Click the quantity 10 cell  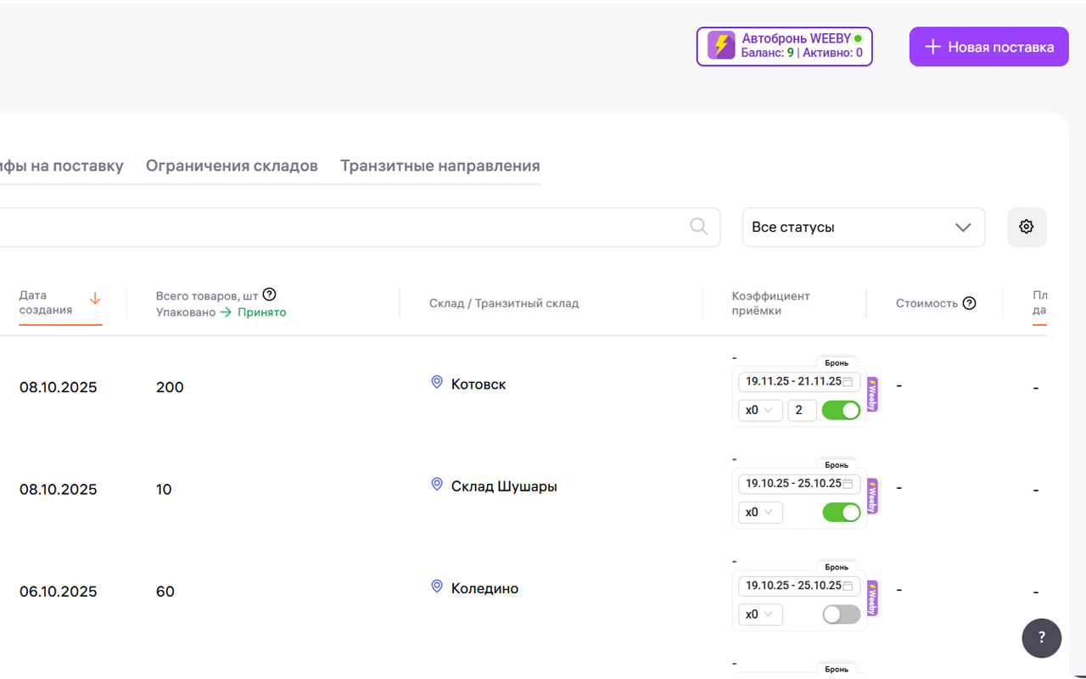(x=164, y=489)
